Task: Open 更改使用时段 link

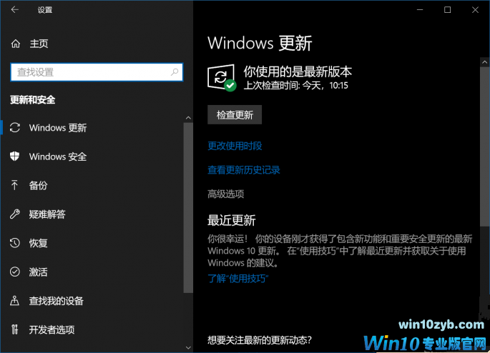Action: 235,146
